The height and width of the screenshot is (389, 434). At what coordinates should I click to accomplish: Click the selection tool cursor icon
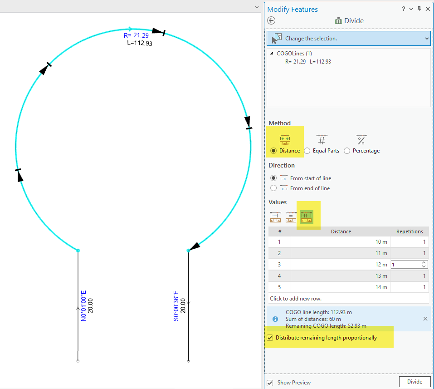(277, 39)
